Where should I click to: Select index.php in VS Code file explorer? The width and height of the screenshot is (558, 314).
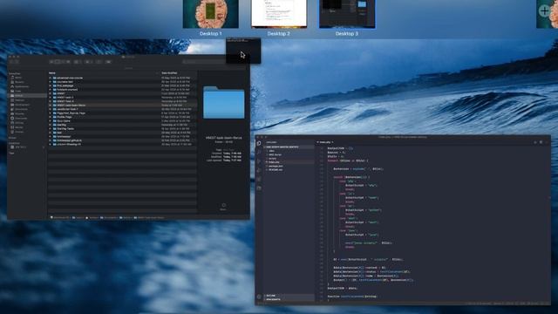(x=289, y=162)
